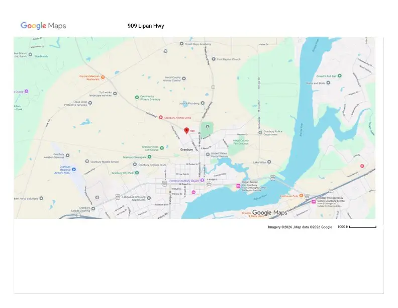Open Holiday Inn Express hotel icon
The height and width of the screenshot is (308, 398).
click(x=314, y=201)
